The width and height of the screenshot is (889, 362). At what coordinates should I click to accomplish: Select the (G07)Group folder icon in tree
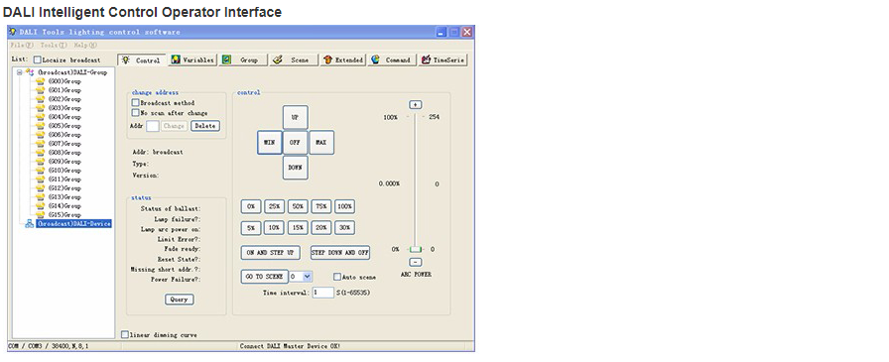tap(40, 144)
